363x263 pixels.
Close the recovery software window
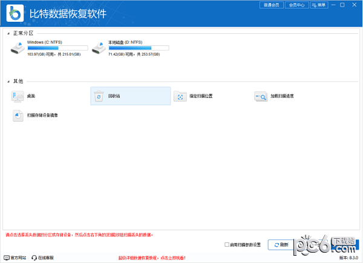354,5
